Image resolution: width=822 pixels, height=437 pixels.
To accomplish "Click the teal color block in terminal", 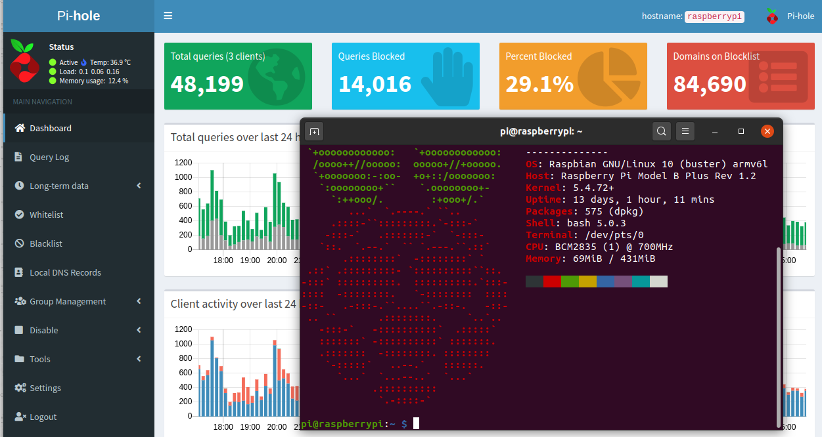I will [641, 281].
